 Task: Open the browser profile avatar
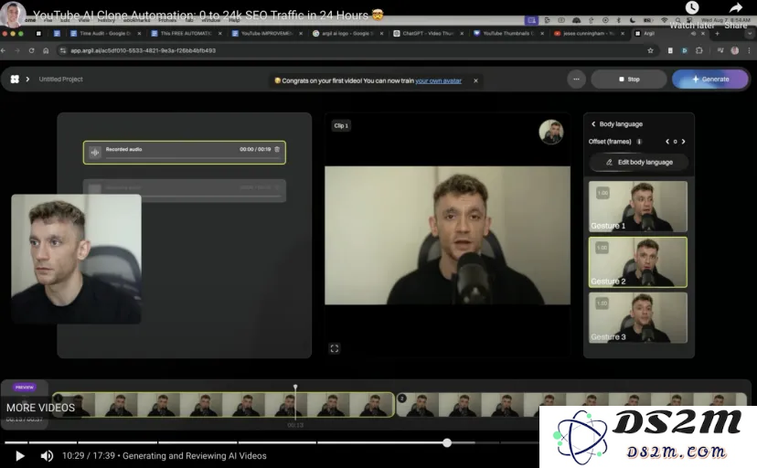coord(735,50)
